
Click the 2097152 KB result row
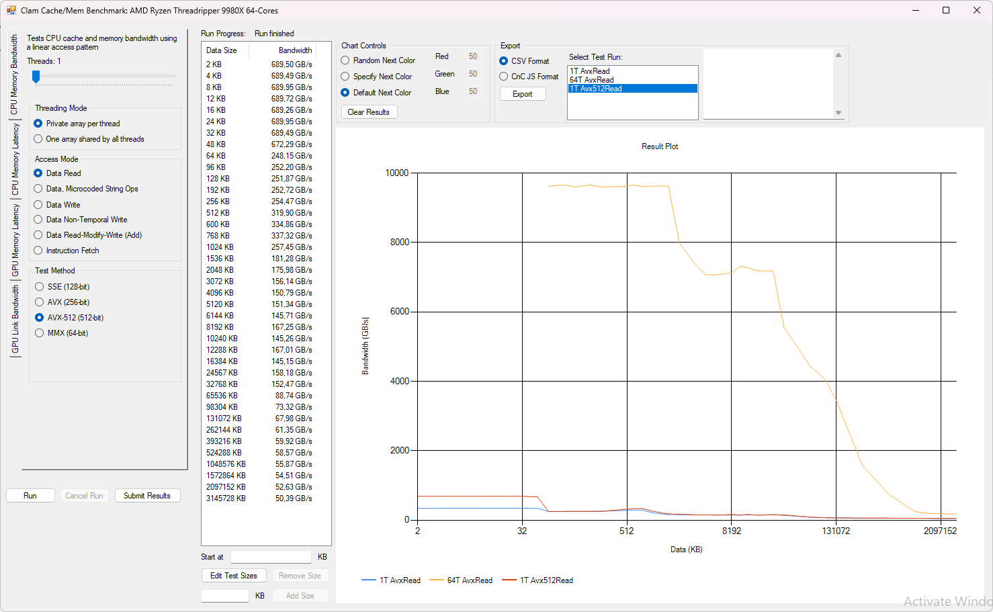[x=259, y=487]
